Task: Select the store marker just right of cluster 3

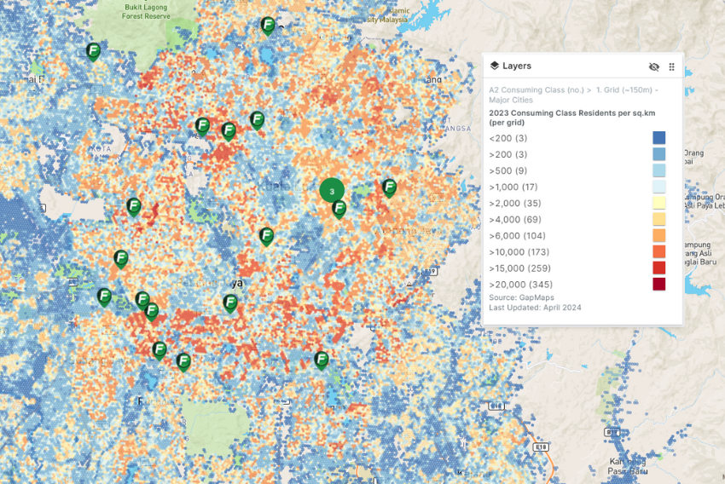Action: pyautogui.click(x=389, y=187)
